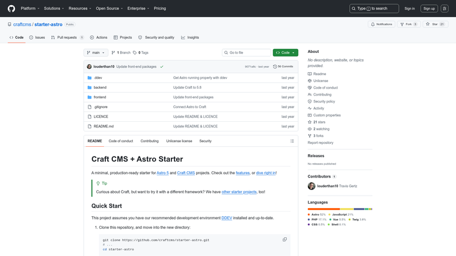Open the DDEV link
Image resolution: width=456 pixels, height=256 pixels.
tap(226, 218)
